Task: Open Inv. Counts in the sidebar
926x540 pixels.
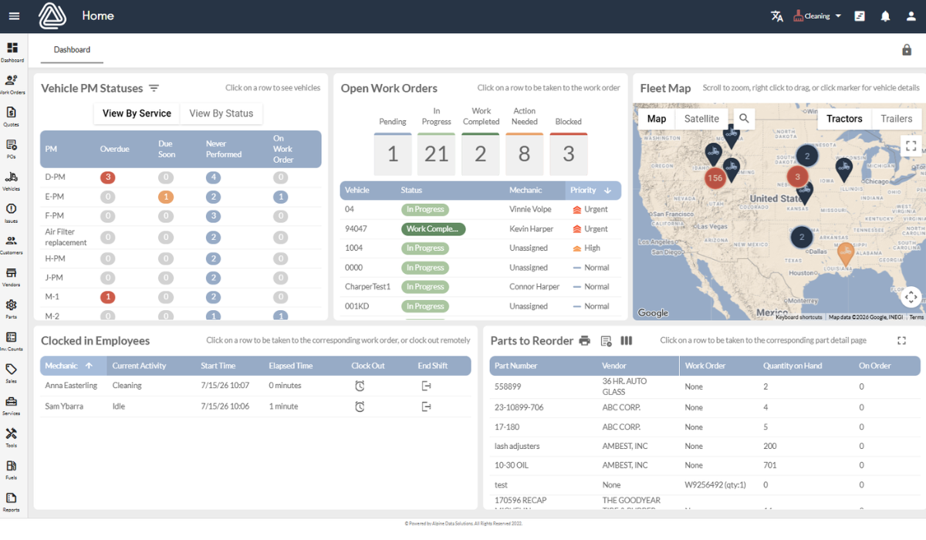Action: coord(12,342)
